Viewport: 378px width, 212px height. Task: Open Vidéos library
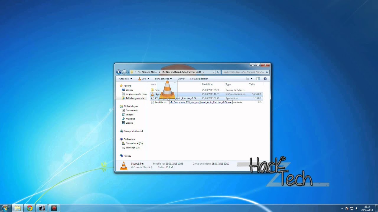coord(129,123)
